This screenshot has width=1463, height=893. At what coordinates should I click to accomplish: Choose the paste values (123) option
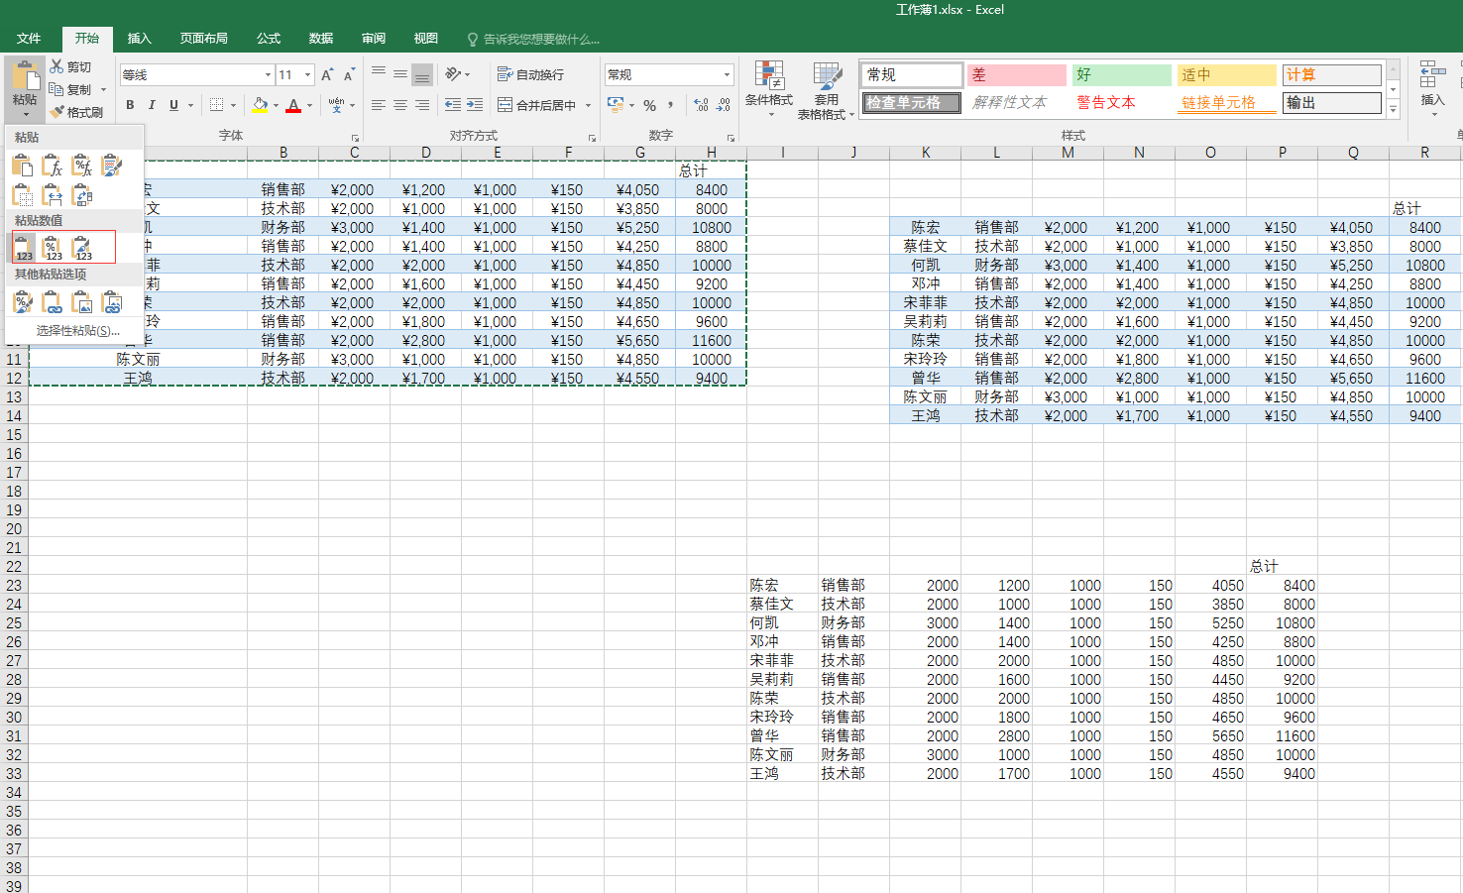tap(24, 248)
